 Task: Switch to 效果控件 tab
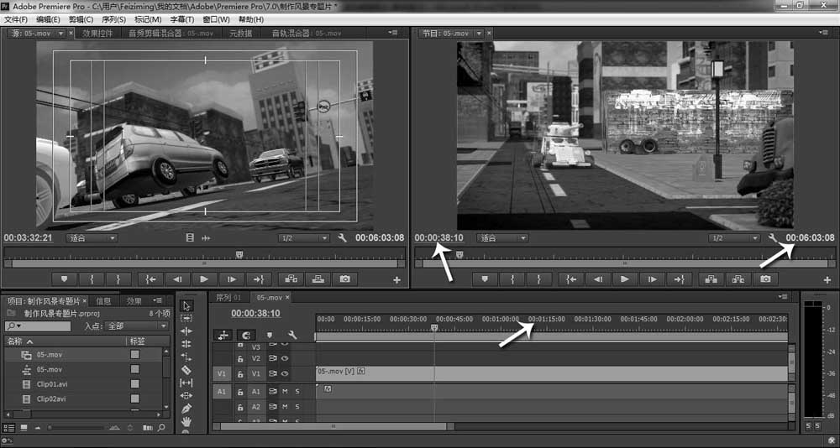[97, 34]
